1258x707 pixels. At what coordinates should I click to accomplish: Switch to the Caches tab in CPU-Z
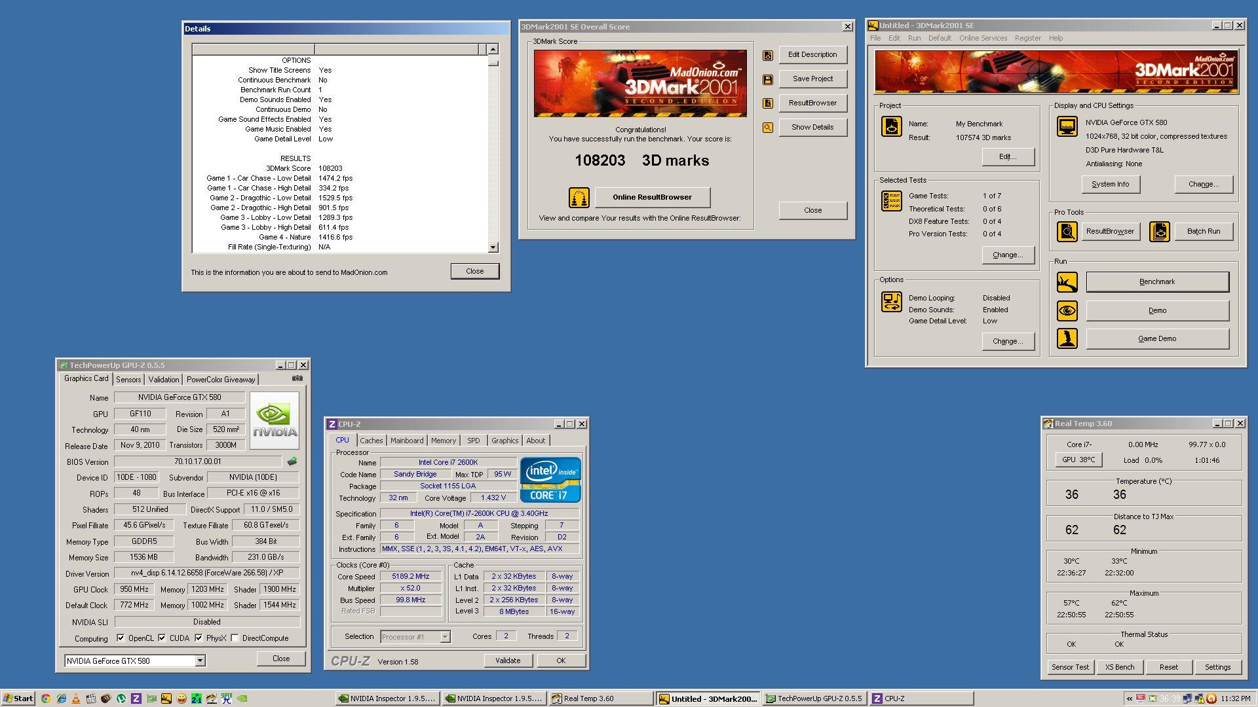coord(371,441)
